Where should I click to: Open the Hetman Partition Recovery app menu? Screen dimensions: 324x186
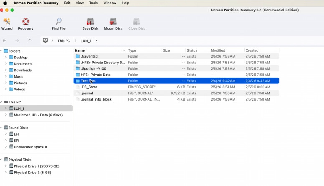click(x=35, y=3)
